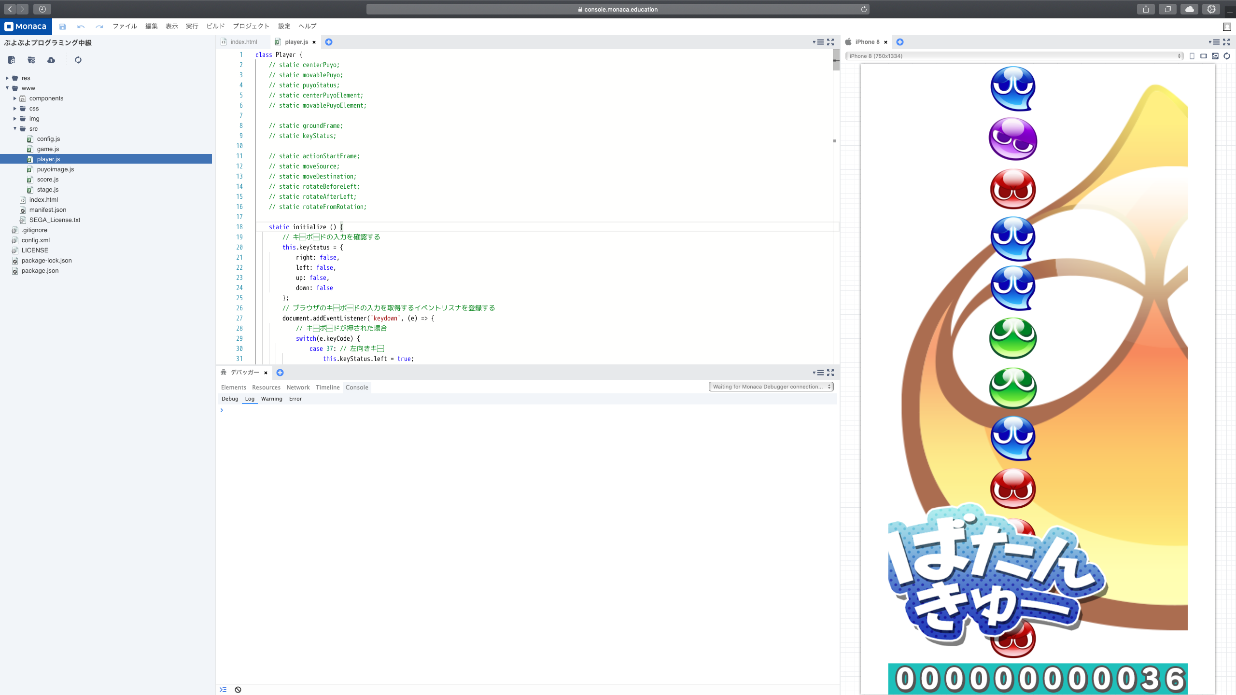
Task: Click the undo arrow icon
Action: [81, 27]
